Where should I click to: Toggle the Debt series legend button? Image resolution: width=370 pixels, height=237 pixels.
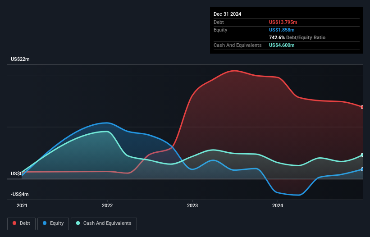click(22, 223)
